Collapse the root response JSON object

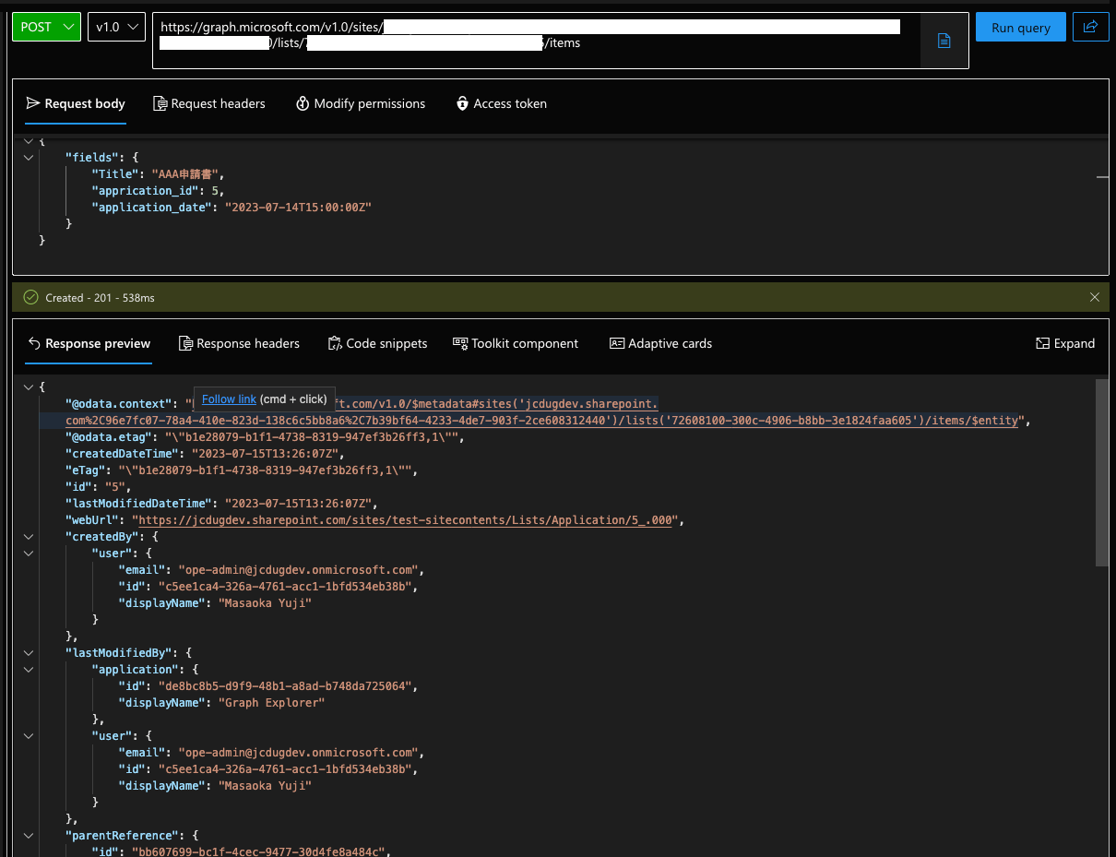pyautogui.click(x=30, y=387)
